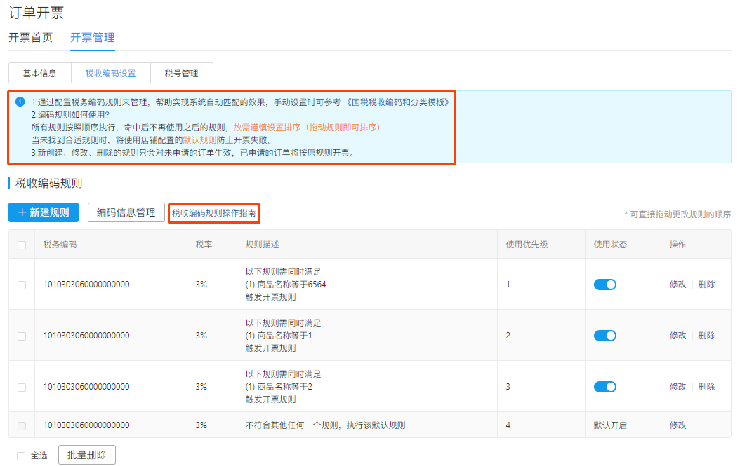Delete the rule with priority 1
Image resolution: width=740 pixels, height=466 pixels.
[706, 285]
